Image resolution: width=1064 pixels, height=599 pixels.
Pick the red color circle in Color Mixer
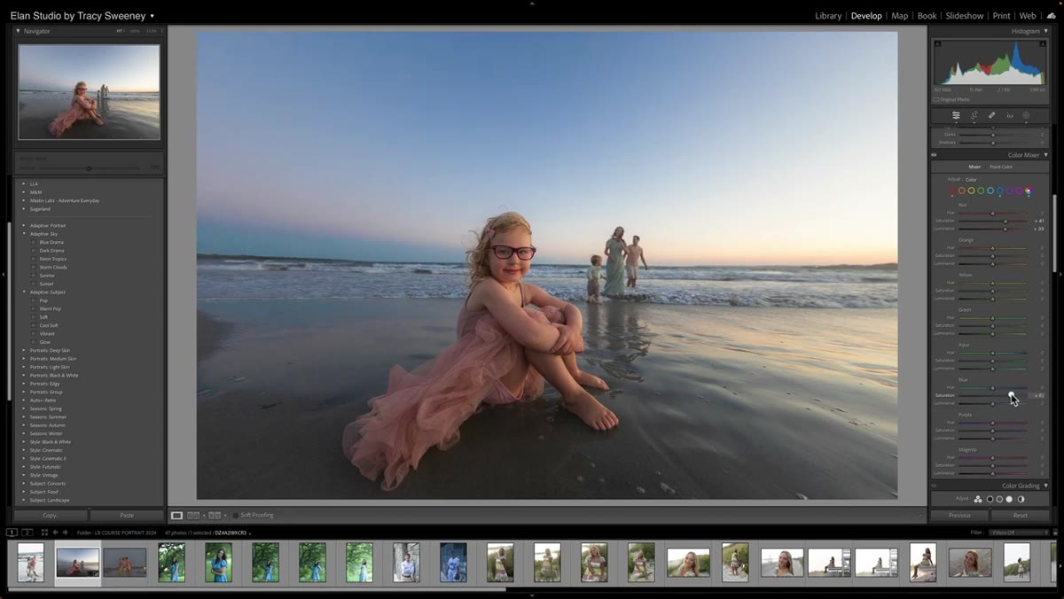point(952,191)
